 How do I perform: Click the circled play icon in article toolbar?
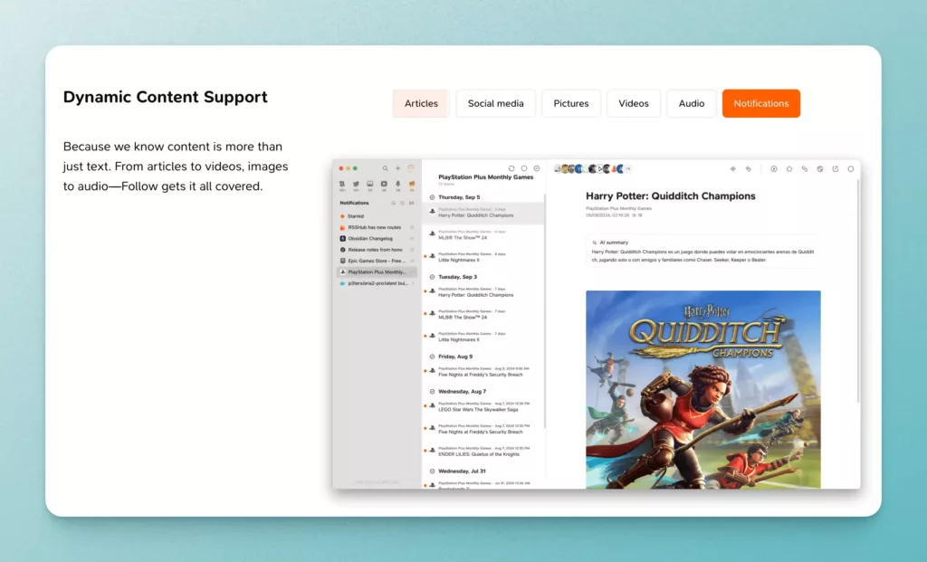(774, 169)
